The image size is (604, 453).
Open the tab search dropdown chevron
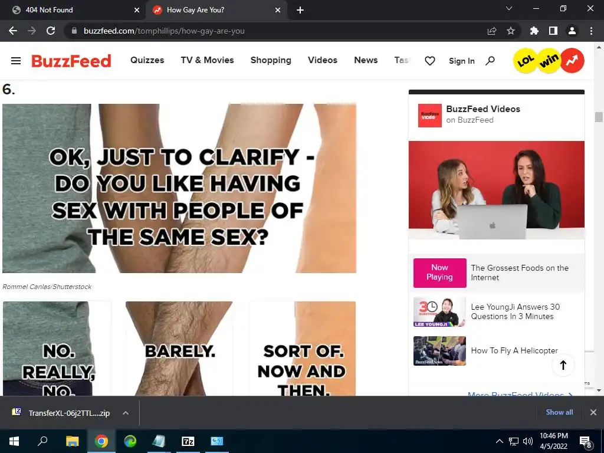point(509,8)
